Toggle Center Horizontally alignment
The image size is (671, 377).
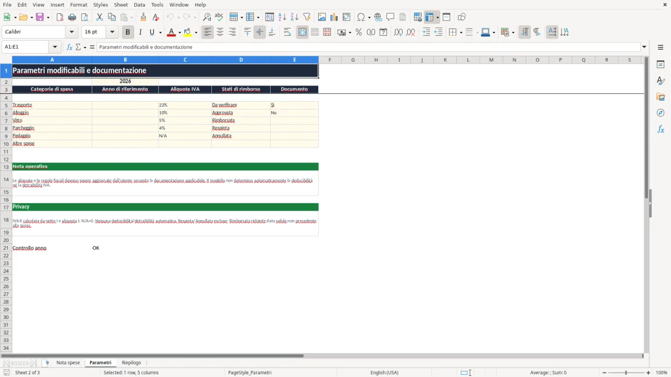coord(220,32)
